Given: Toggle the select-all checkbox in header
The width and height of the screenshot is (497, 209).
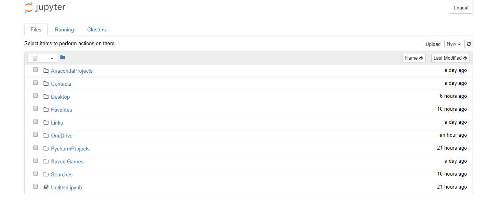Looking at the screenshot, I should pos(35,58).
